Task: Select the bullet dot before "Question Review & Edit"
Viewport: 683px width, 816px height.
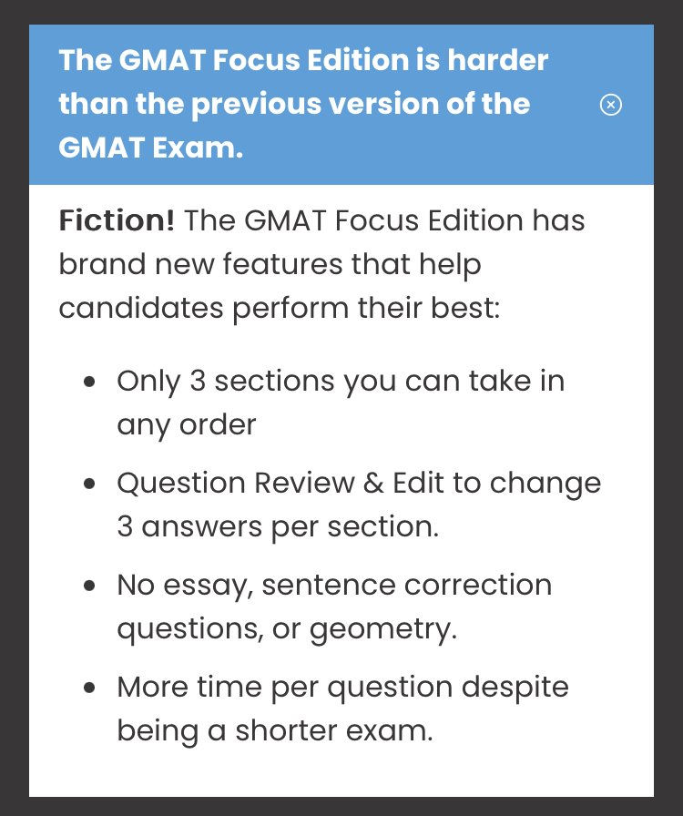Action: click(89, 484)
